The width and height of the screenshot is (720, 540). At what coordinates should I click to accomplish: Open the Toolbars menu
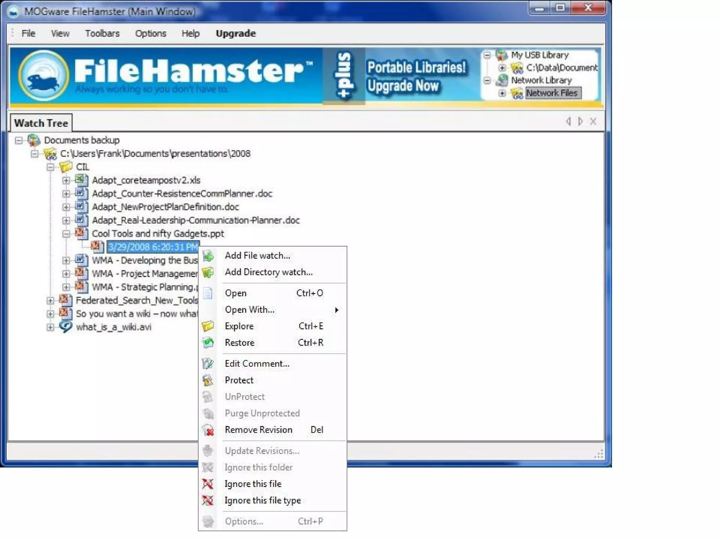coord(102,34)
